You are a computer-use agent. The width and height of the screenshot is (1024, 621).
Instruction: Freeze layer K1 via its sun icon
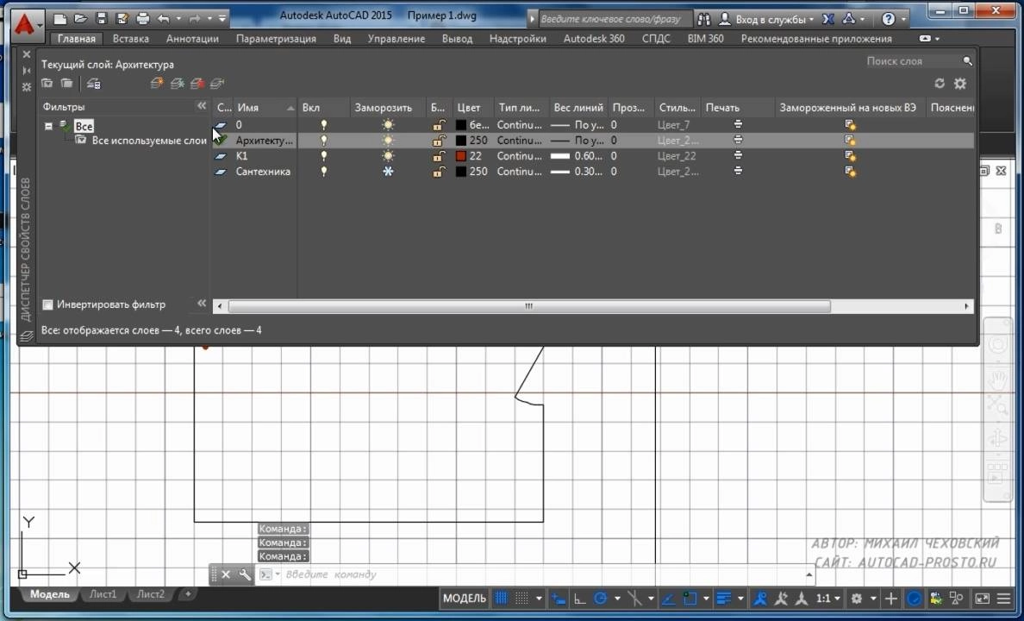click(x=388, y=156)
